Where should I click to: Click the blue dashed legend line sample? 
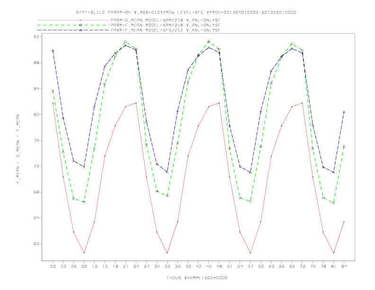click(73, 30)
